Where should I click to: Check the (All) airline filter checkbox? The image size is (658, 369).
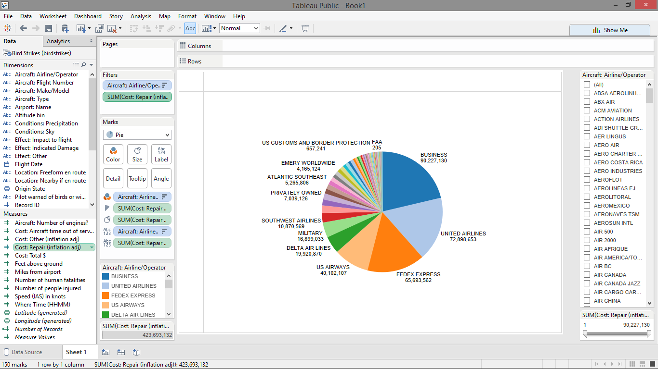[587, 85]
